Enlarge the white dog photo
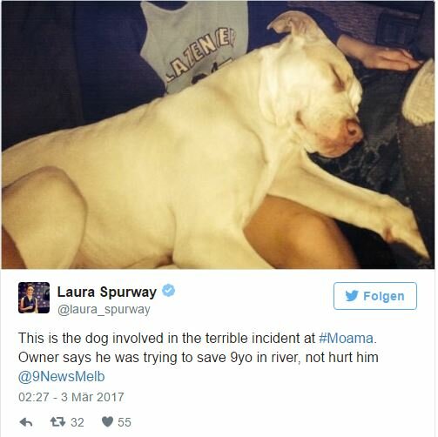Image resolution: width=438 pixels, height=437 pixels. pyautogui.click(x=218, y=134)
